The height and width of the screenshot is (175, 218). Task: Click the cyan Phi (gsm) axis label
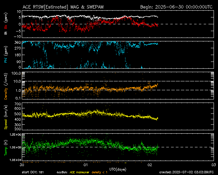(x=6, y=54)
